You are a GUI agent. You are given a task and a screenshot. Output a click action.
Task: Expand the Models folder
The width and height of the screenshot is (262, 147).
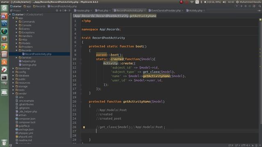[16, 43]
